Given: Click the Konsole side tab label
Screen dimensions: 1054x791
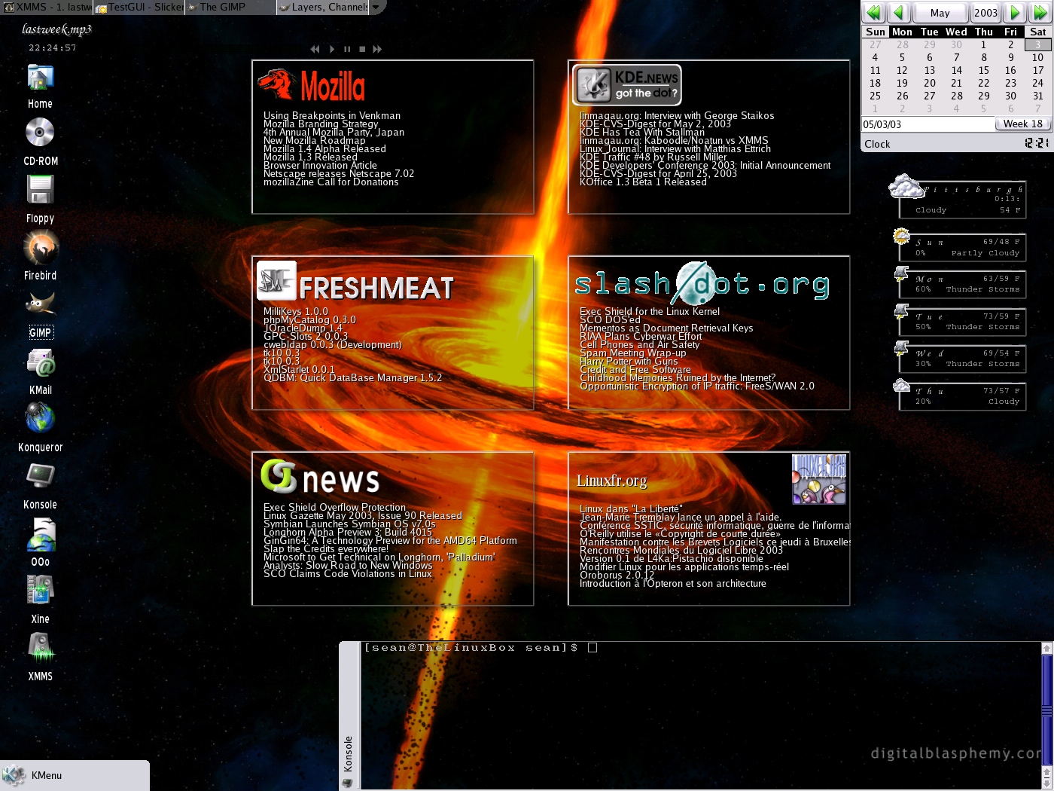Looking at the screenshot, I should 348,753.
